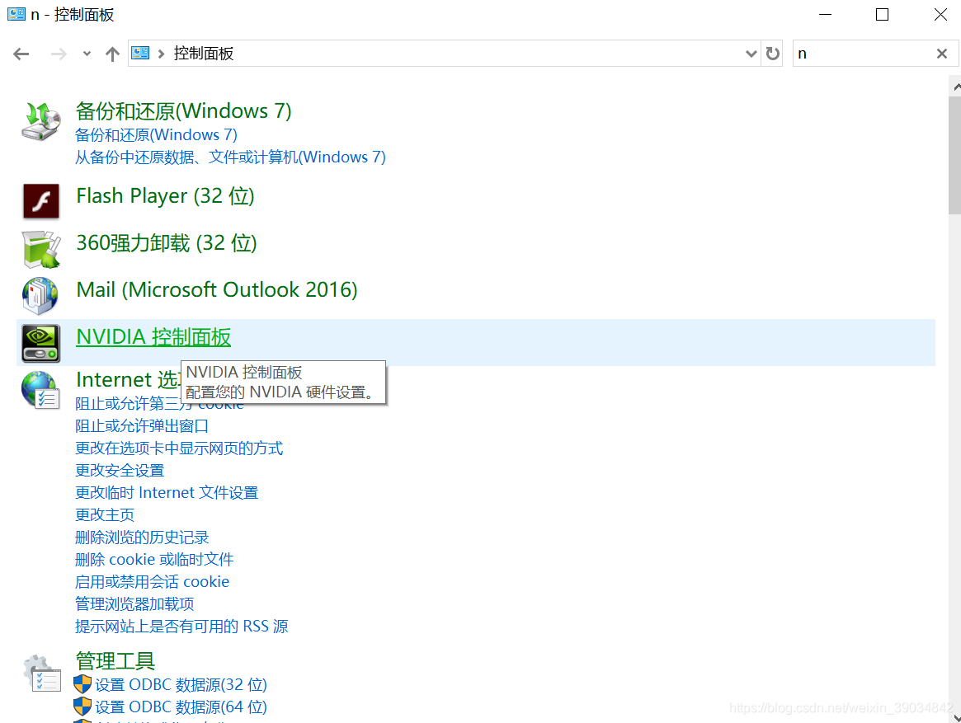Click 更改安全设置
This screenshot has height=723, width=961.
(x=120, y=470)
